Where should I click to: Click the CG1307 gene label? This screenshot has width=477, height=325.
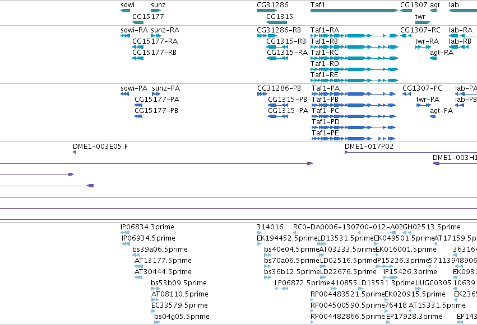tap(414, 5)
